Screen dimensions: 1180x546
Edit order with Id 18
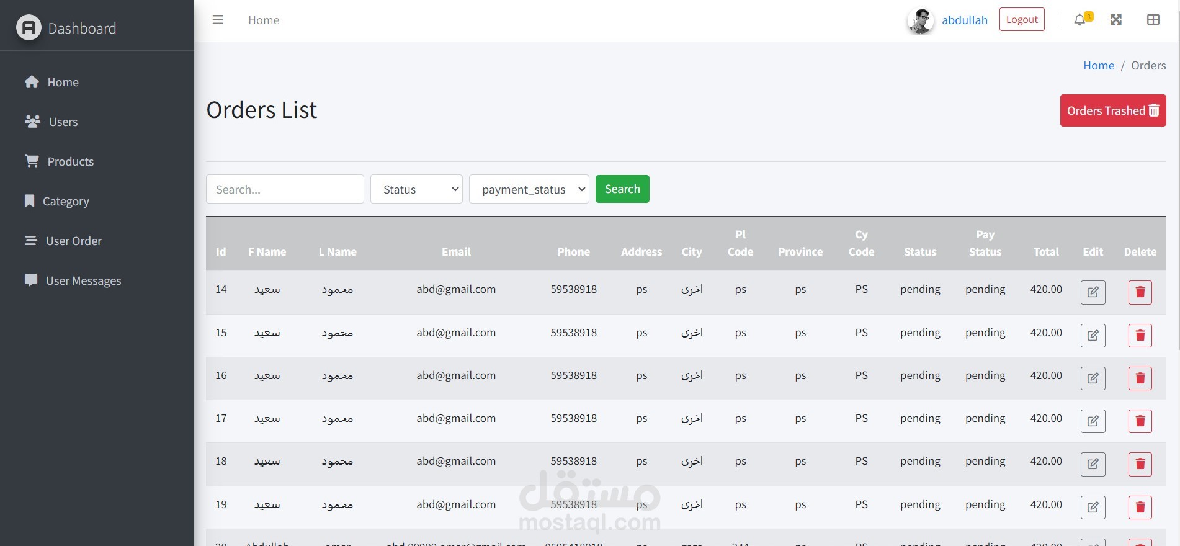(1093, 464)
